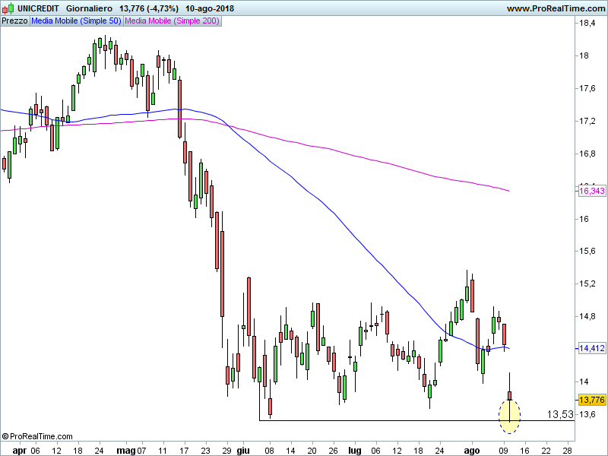
Task: Click the apr month label on time axis
Action: (20, 451)
